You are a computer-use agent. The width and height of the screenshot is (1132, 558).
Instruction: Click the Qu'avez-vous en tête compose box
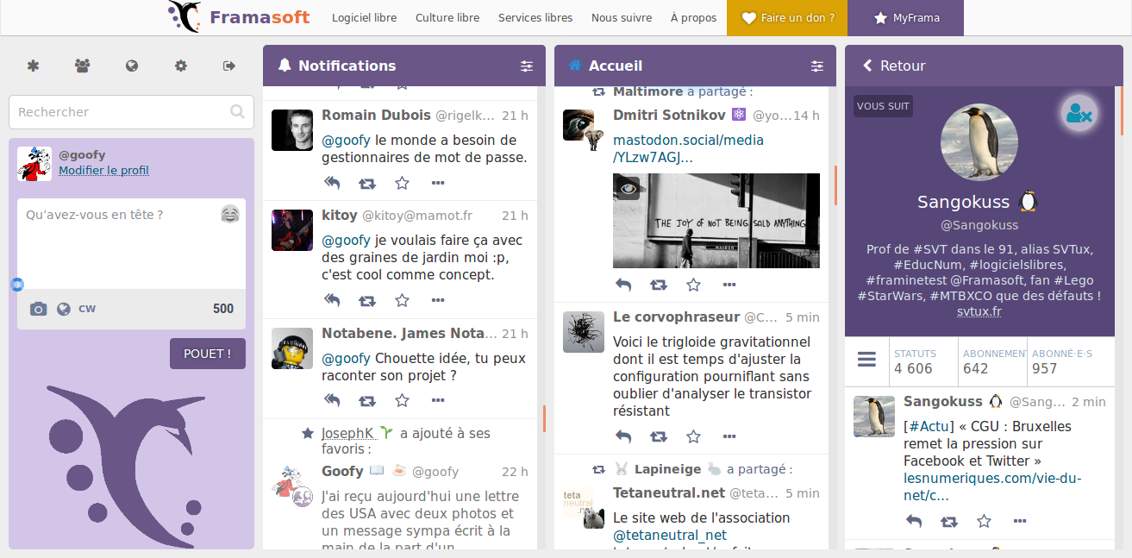(x=131, y=243)
